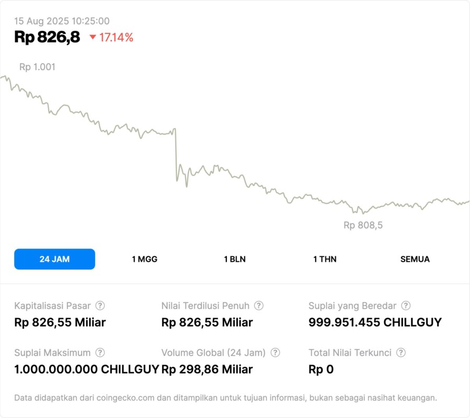This screenshot has width=470, height=418.
Task: Click help icon beside Kapitalisasi Pasar
Action: 100,306
